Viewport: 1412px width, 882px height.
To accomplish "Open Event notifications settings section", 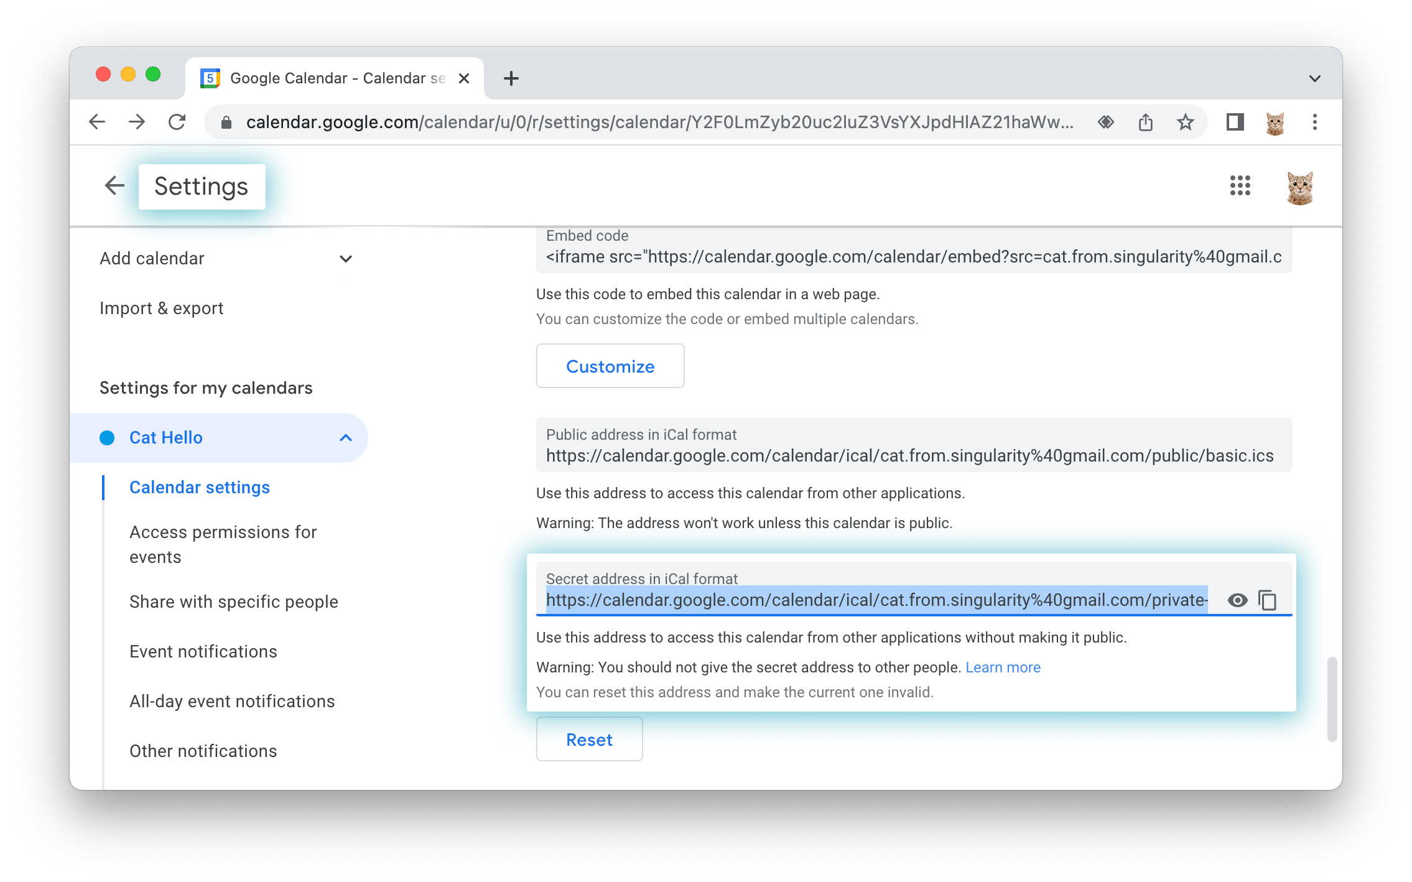I will pyautogui.click(x=203, y=652).
